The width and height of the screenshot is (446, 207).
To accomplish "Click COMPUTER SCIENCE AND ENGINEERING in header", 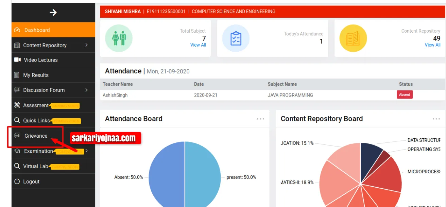I will click(234, 12).
